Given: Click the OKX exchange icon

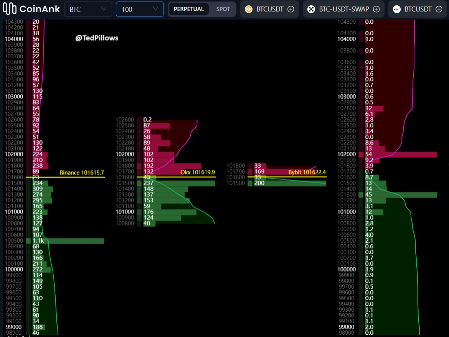Looking at the screenshot, I should tap(311, 9).
